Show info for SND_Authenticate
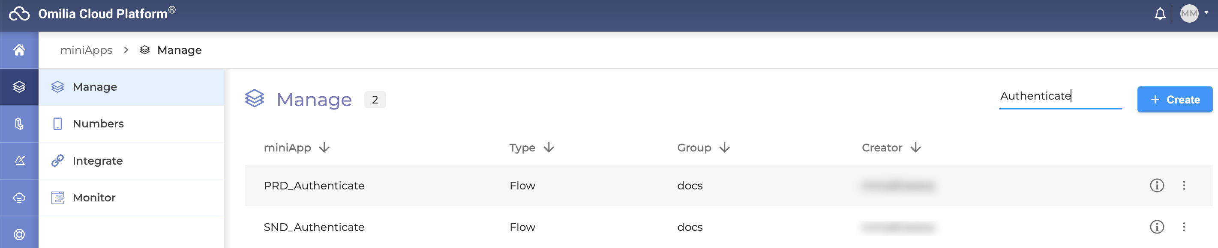 point(1157,227)
